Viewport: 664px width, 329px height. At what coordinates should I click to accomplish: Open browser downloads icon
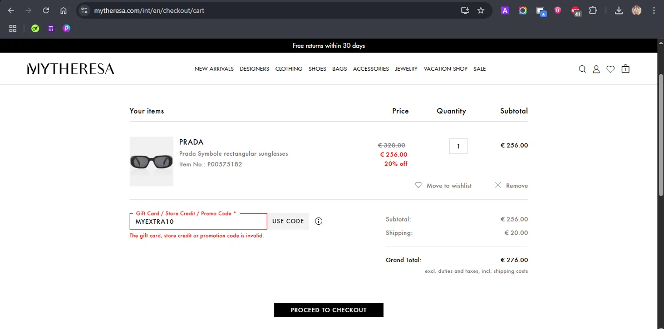pos(619,11)
